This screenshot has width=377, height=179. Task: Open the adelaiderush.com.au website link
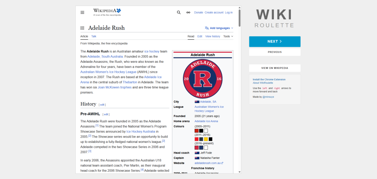click(208, 163)
